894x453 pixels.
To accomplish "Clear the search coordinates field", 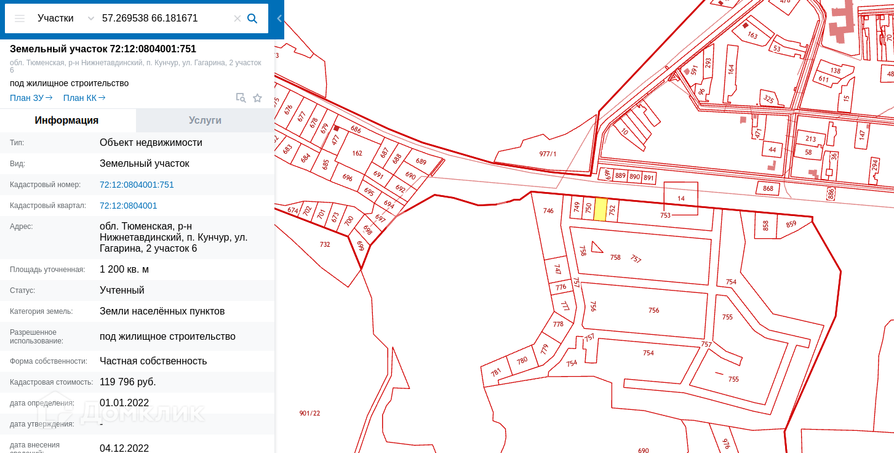I will click(x=237, y=18).
